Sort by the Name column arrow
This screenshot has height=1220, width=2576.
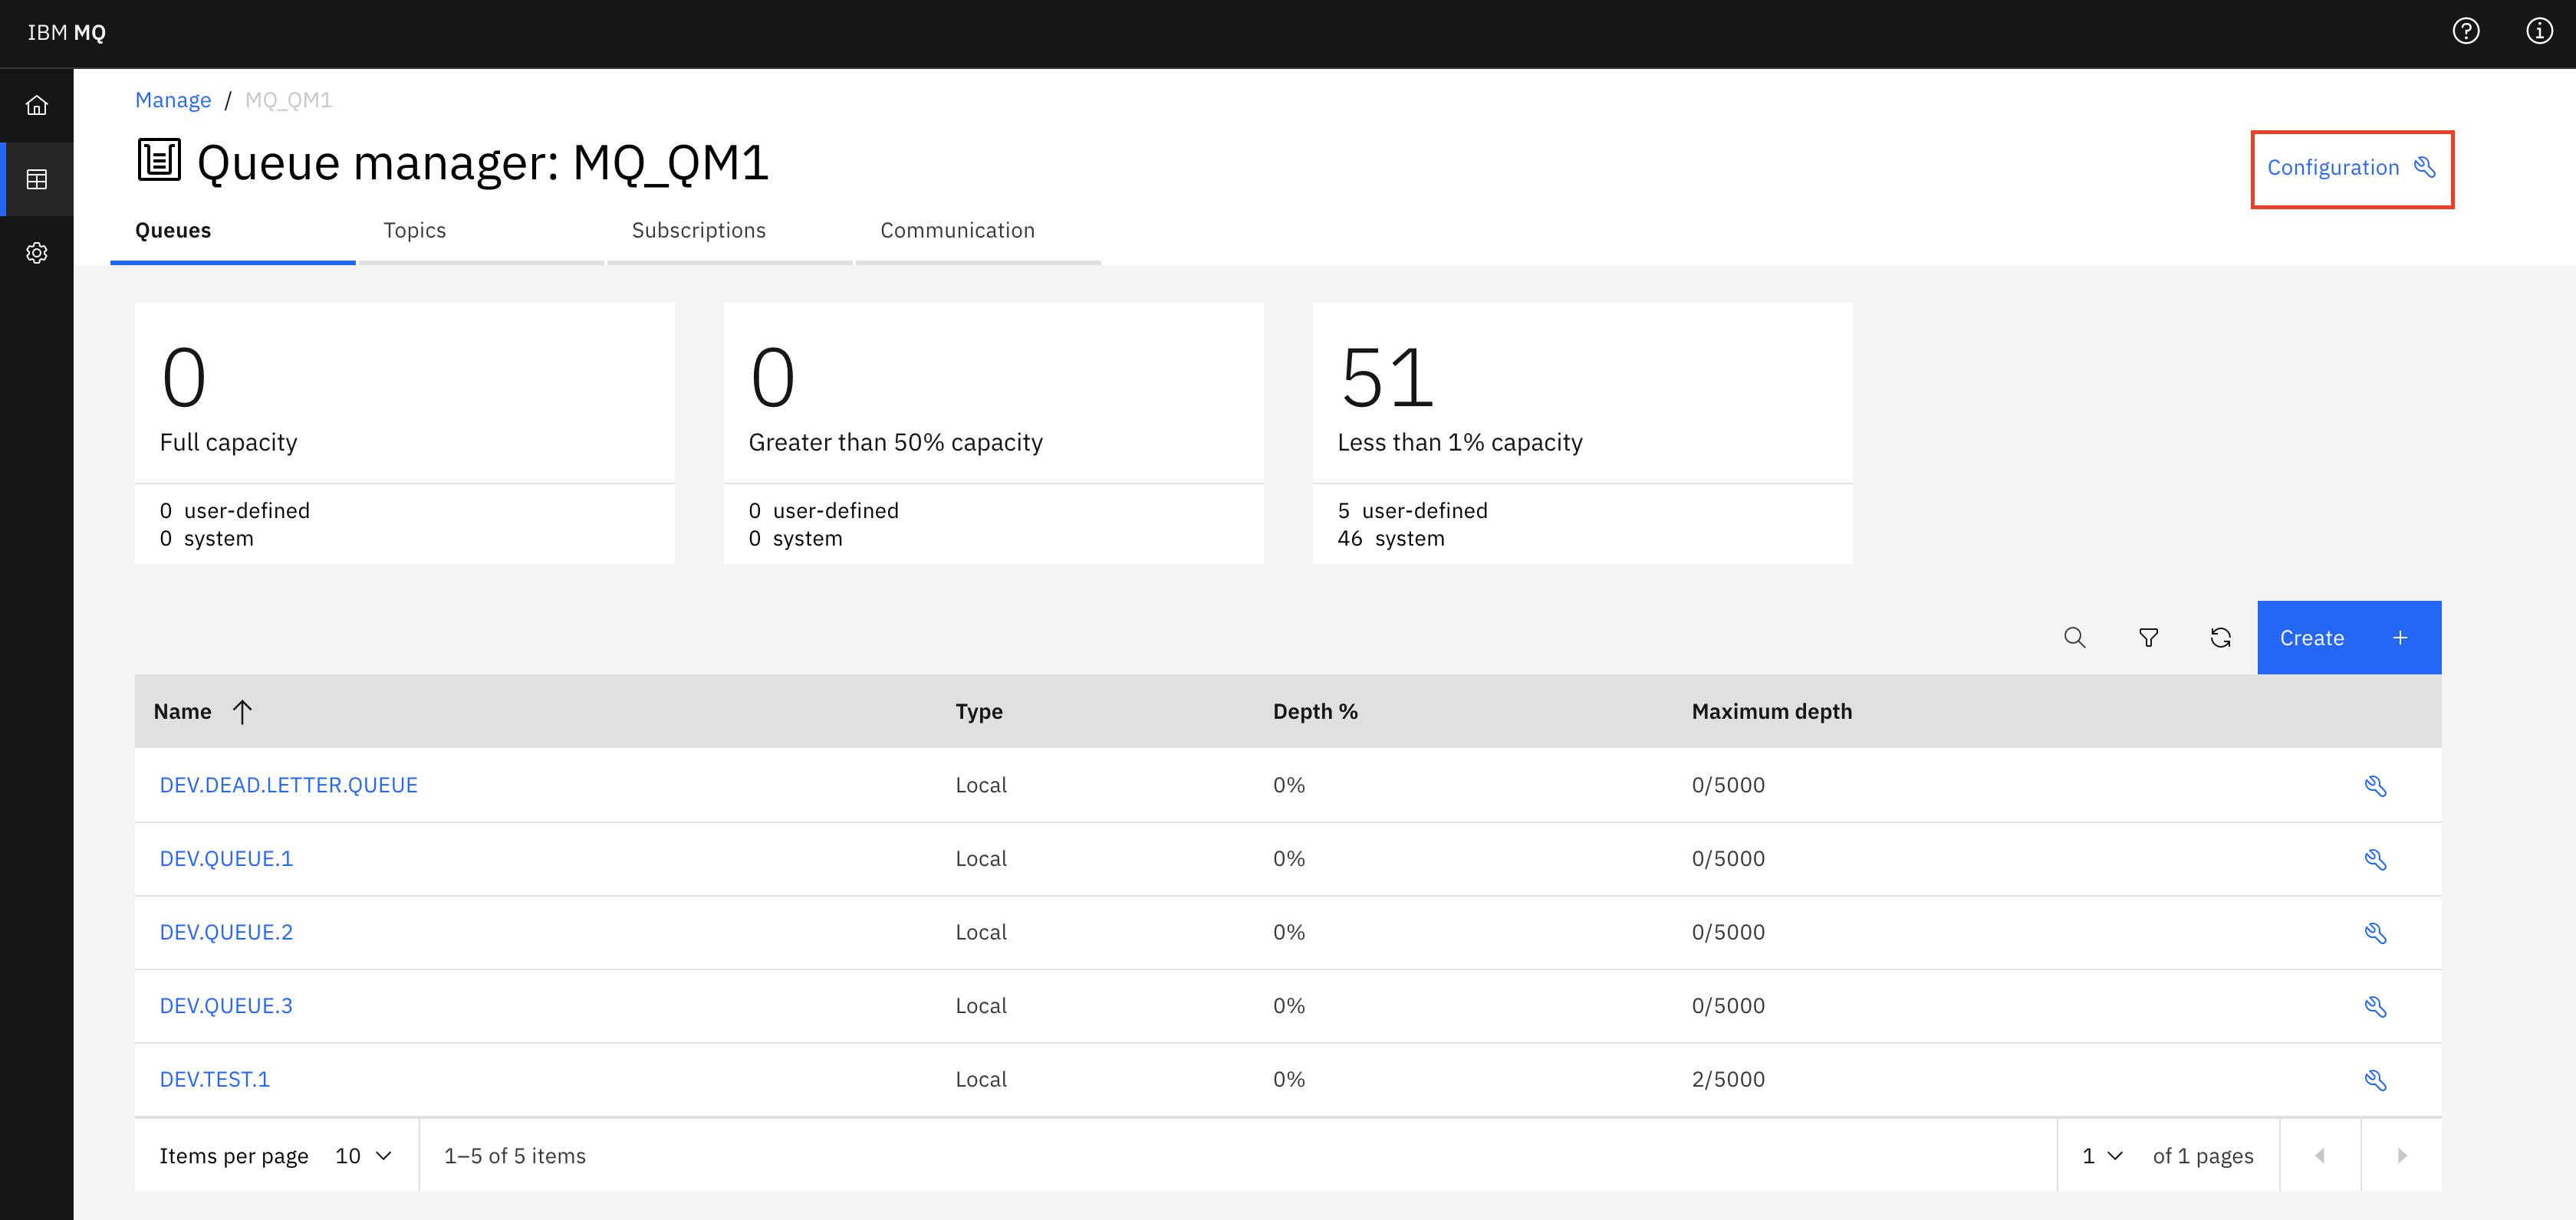[242, 711]
